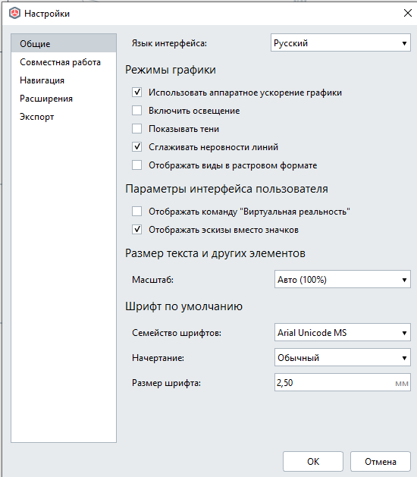
Task: Enable the Включить освещение checkbox
Action: (x=137, y=111)
